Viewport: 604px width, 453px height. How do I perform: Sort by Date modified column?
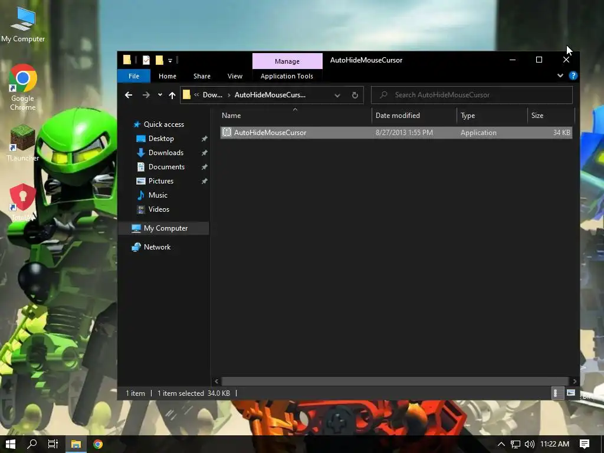[x=415, y=116]
